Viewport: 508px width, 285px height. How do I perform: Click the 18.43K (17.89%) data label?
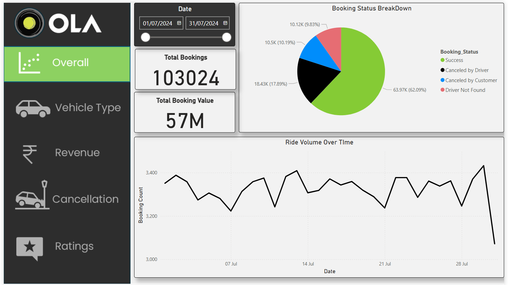pyautogui.click(x=271, y=84)
